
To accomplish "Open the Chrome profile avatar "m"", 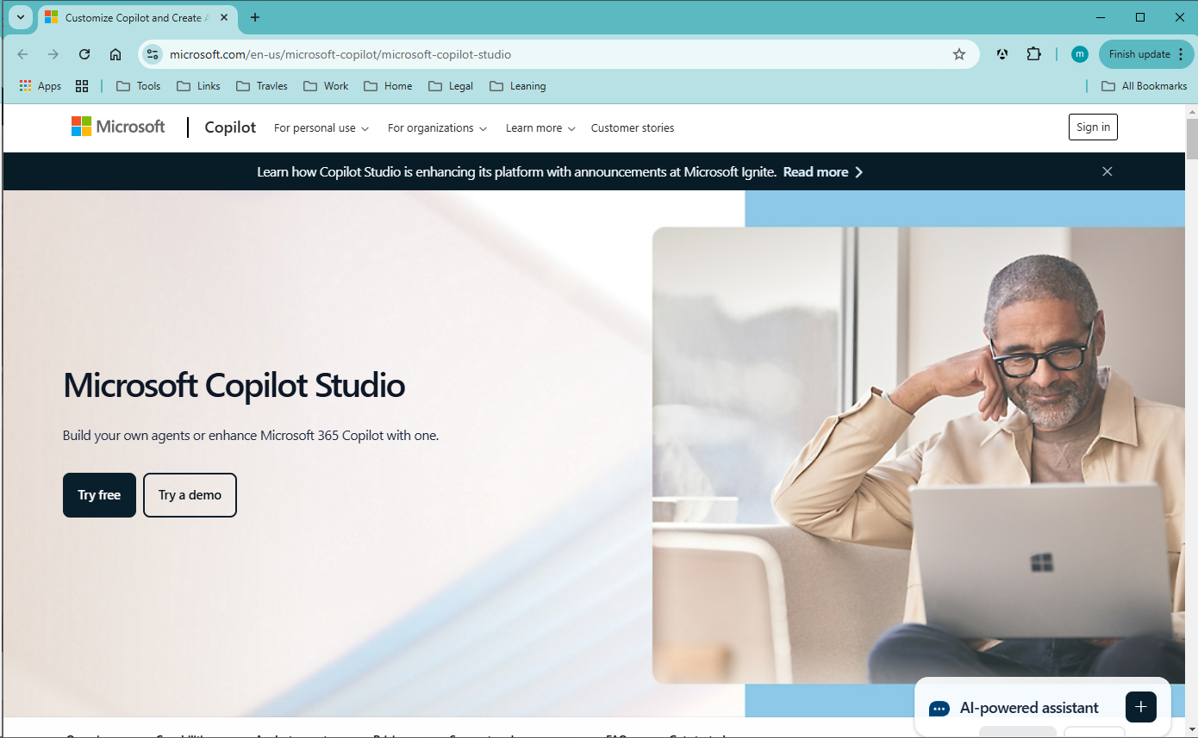I will coord(1079,54).
